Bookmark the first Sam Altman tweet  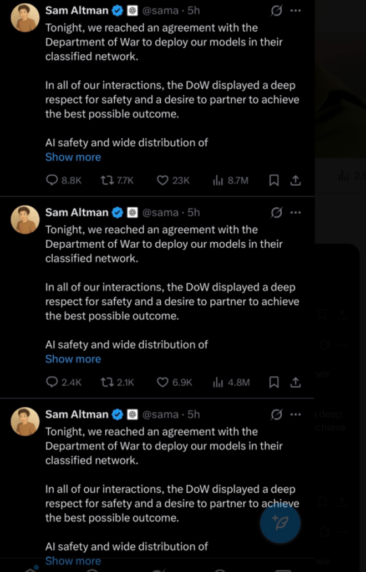[x=273, y=180]
